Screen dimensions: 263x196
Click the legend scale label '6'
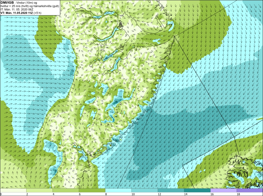[80, 194]
